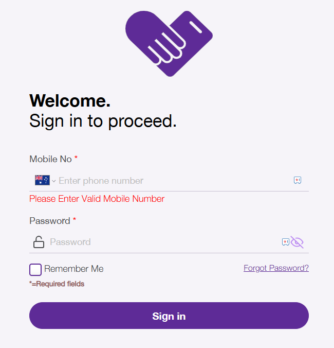Click the Remember Me label text

(x=74, y=269)
